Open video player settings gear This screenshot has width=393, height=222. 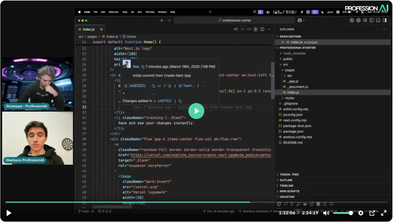[x=361, y=213]
